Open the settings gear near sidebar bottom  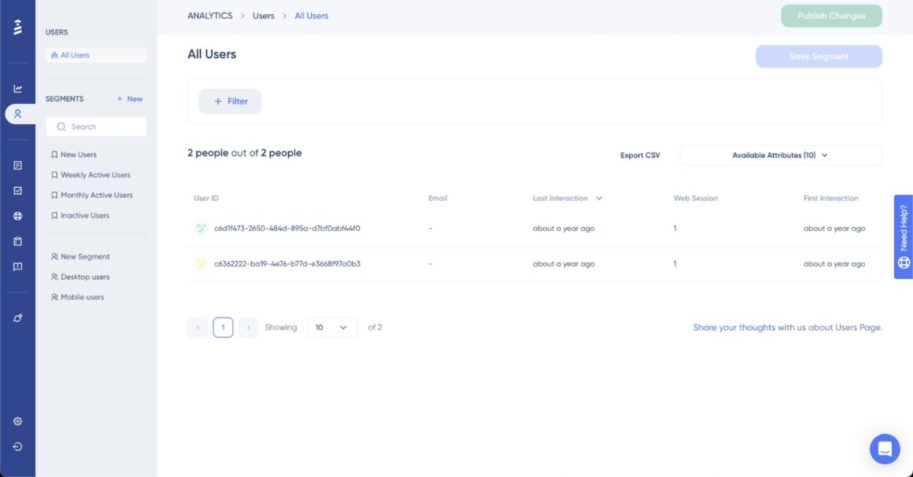17,421
